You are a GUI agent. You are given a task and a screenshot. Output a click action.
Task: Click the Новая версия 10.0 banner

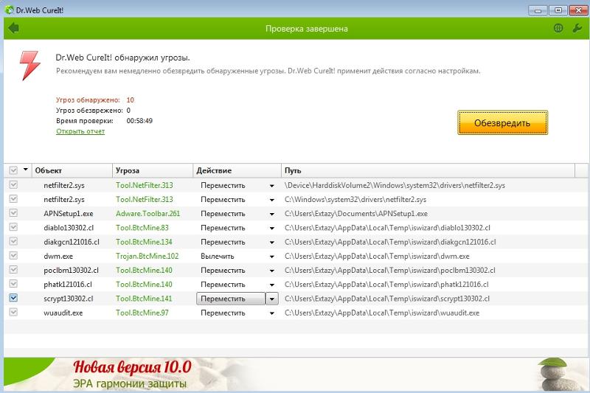point(133,367)
